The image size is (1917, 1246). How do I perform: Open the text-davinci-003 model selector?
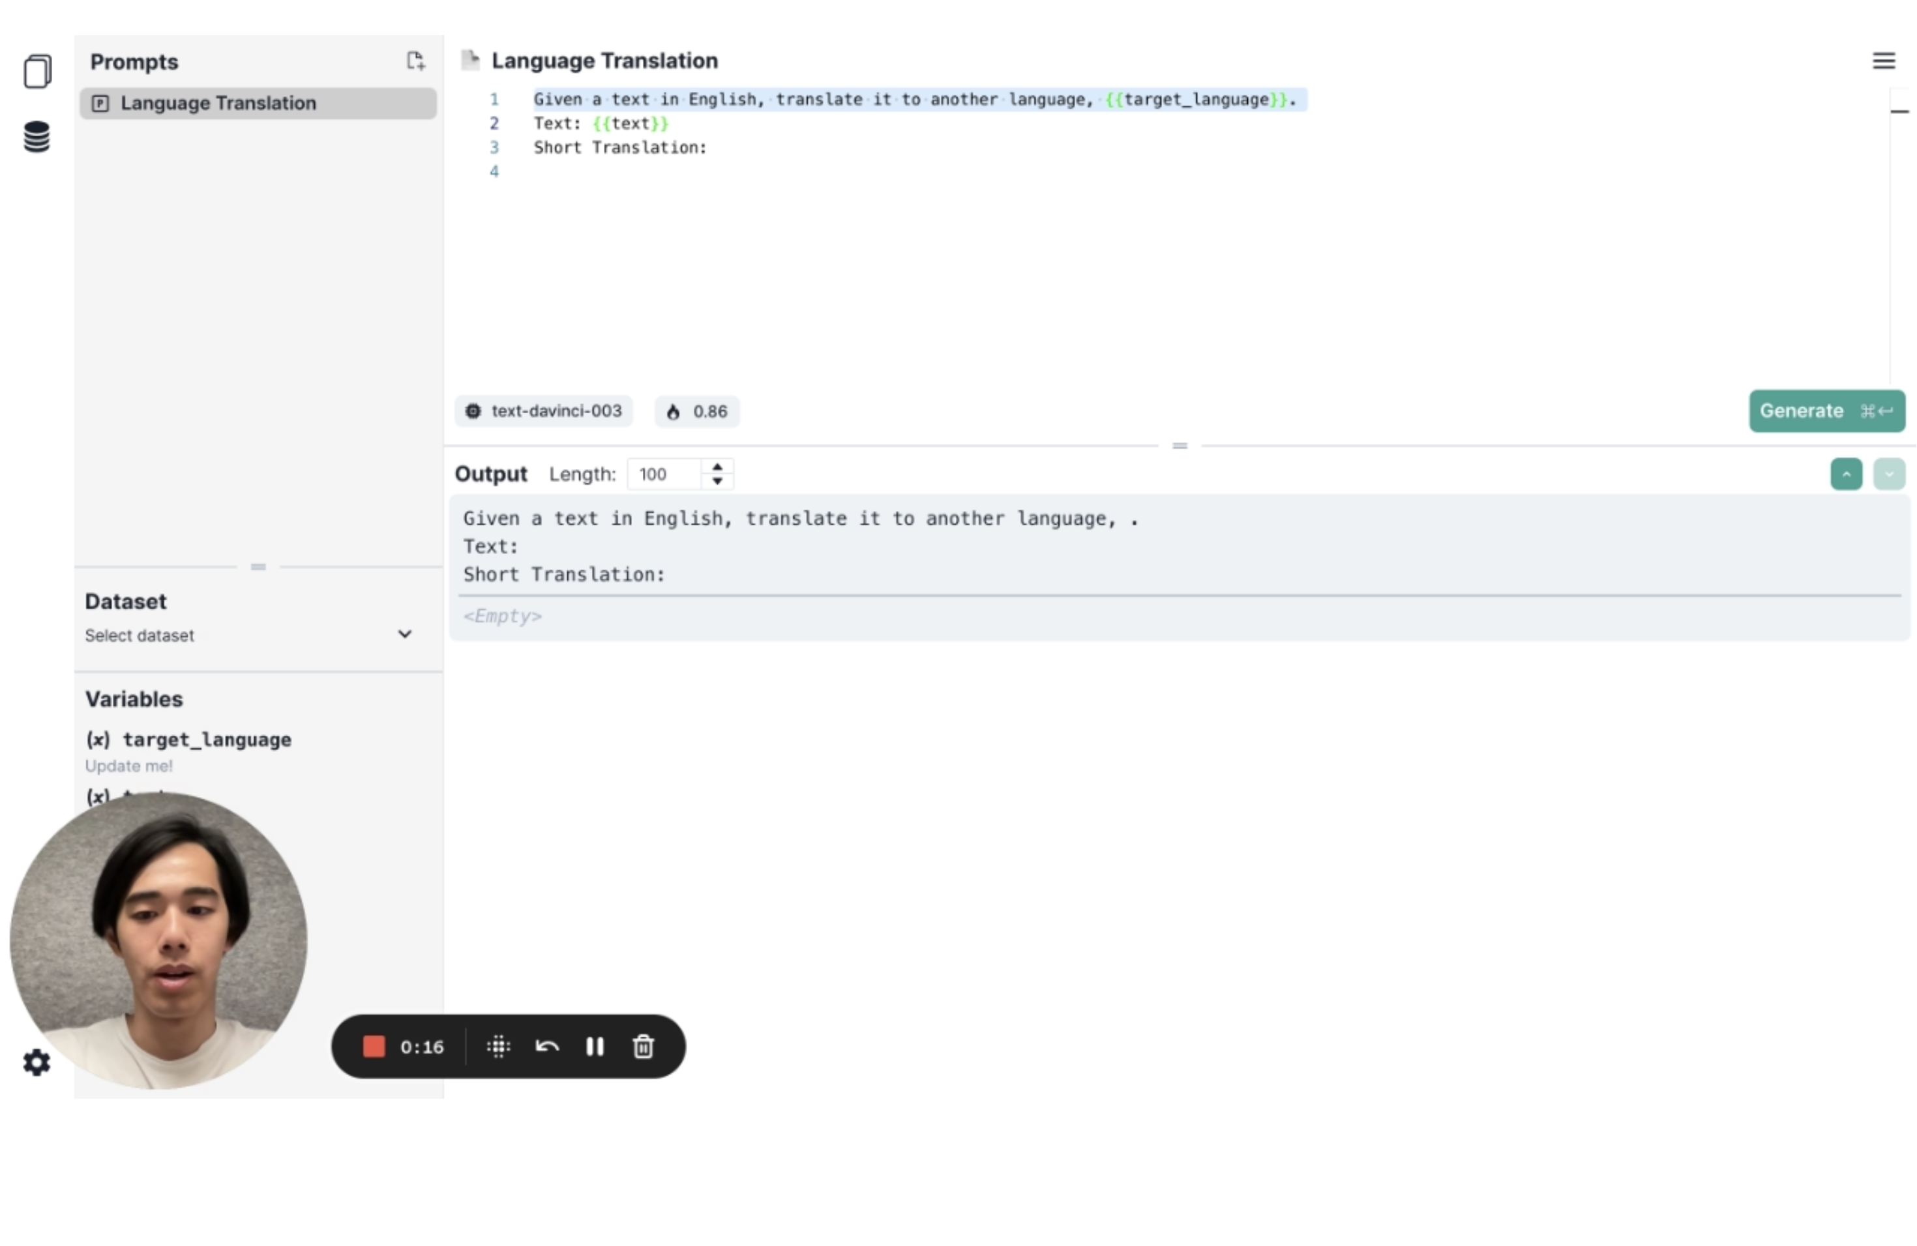[x=544, y=411]
